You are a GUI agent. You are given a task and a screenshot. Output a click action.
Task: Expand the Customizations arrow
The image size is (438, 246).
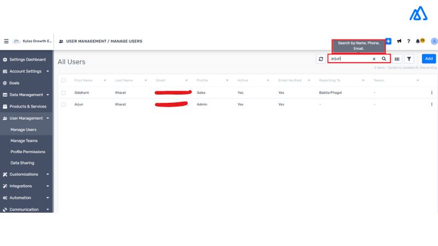point(48,174)
